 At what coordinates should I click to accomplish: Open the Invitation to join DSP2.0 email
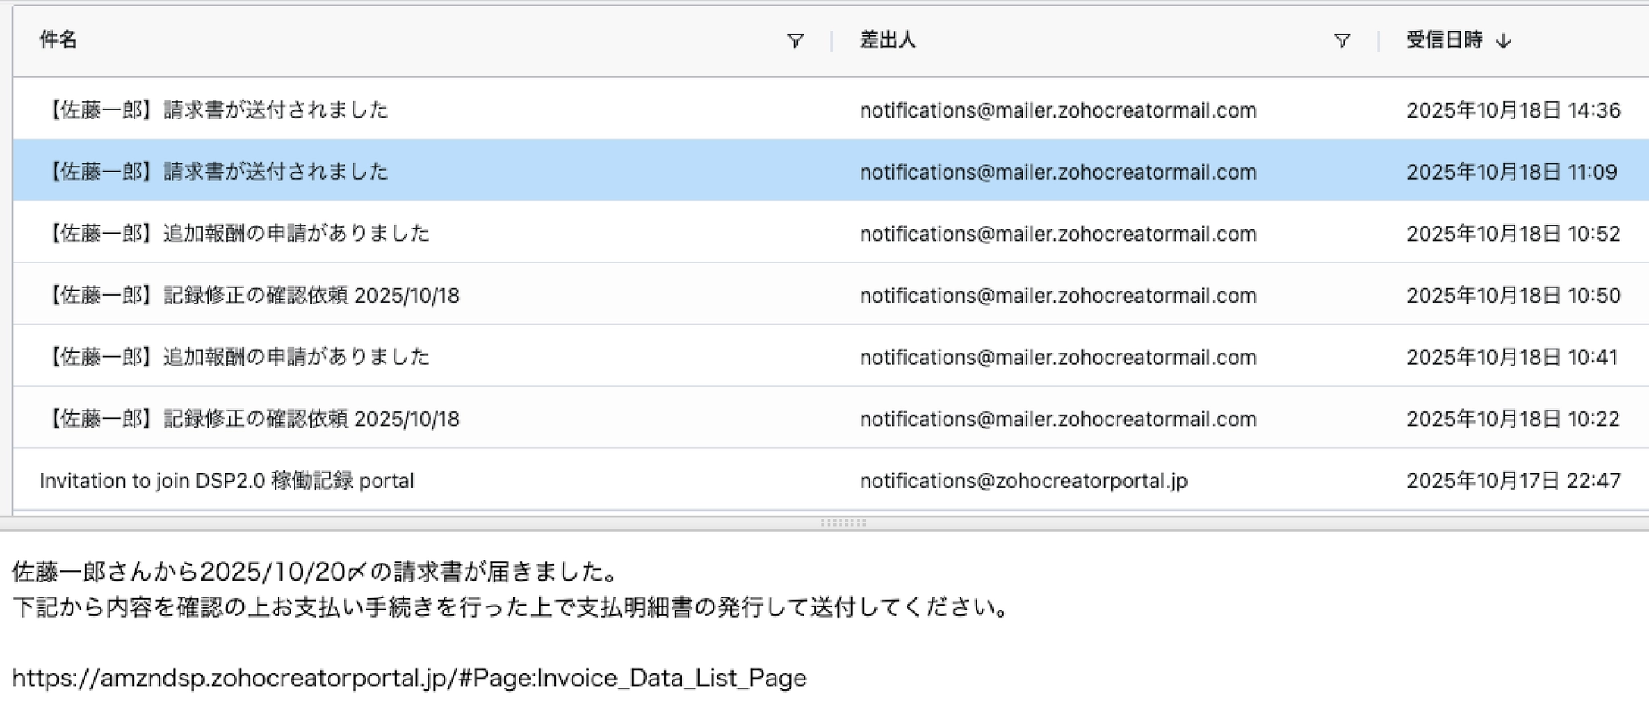point(227,481)
